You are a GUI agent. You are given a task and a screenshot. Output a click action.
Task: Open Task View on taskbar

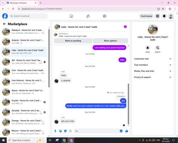[50, 140]
